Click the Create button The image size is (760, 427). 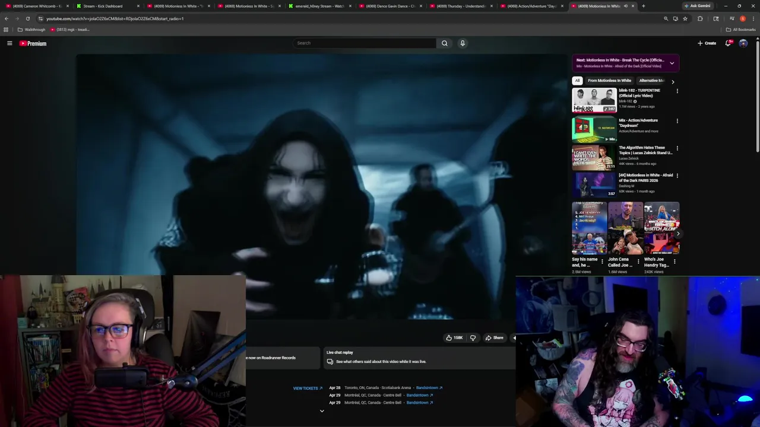707,43
